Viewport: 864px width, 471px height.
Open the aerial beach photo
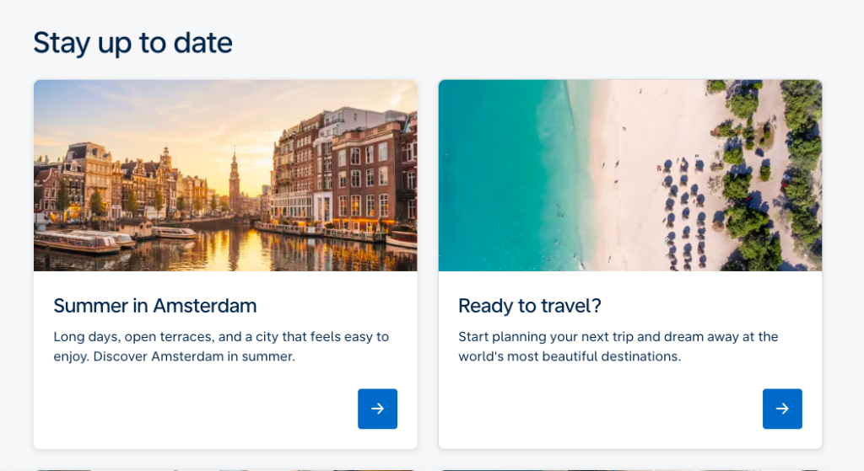click(630, 175)
